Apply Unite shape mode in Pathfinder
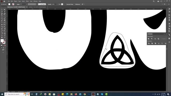 click(x=149, y=39)
